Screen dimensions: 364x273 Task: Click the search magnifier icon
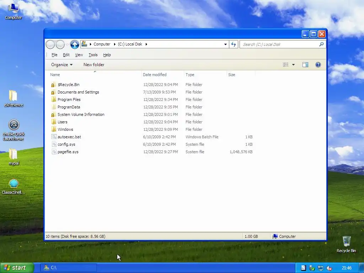coord(321,44)
